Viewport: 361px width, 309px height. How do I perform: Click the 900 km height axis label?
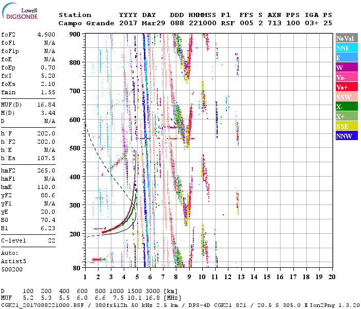(x=75, y=34)
